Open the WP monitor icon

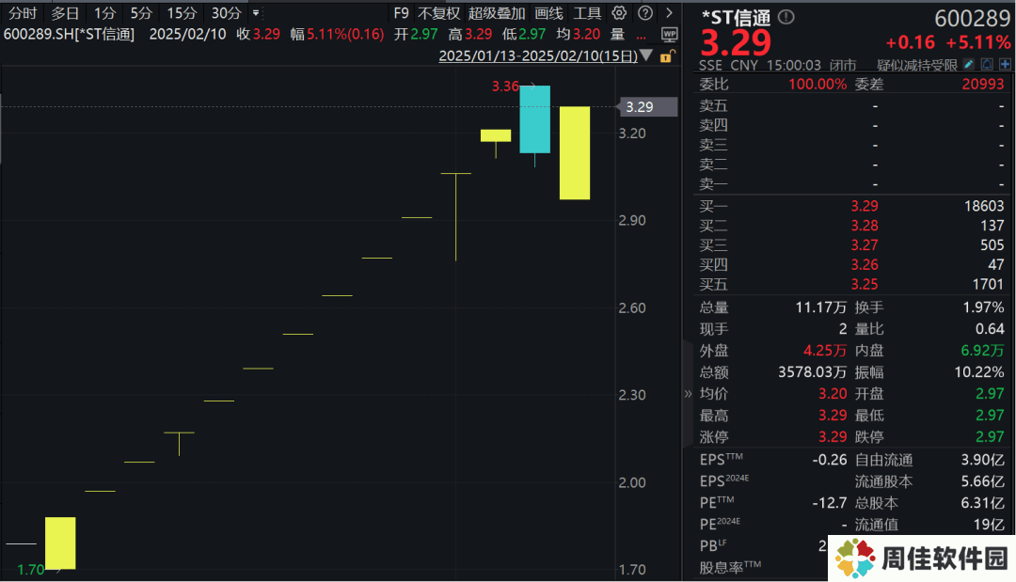pos(670,34)
